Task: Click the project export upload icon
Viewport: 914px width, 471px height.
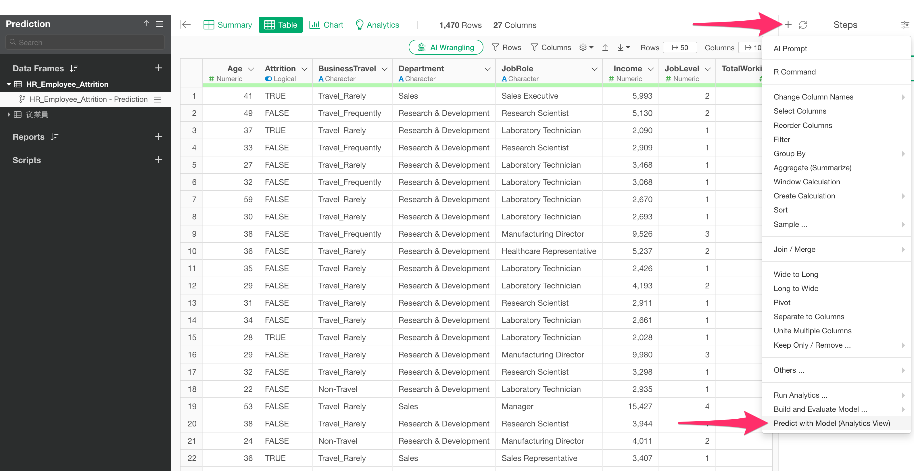Action: pyautogui.click(x=146, y=24)
